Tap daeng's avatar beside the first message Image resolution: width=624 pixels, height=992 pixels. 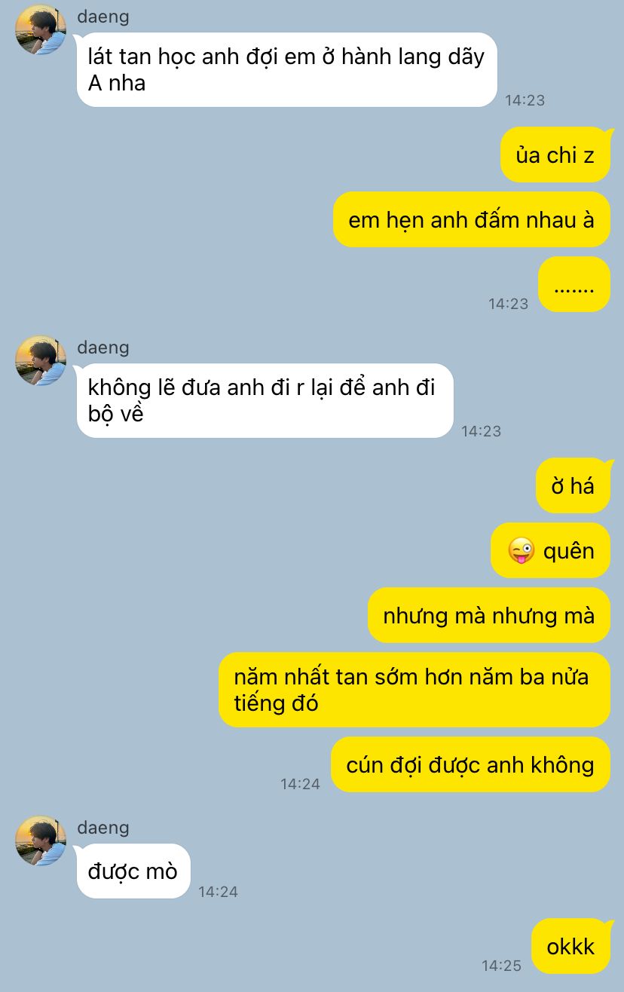point(41,30)
